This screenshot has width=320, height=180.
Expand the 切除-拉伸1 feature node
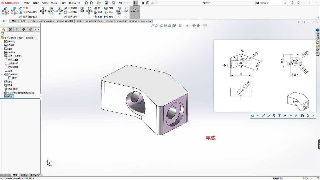(2, 89)
